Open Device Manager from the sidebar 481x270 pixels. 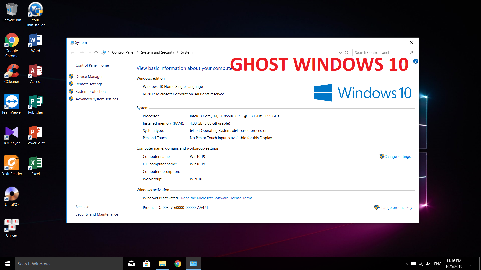pos(89,77)
